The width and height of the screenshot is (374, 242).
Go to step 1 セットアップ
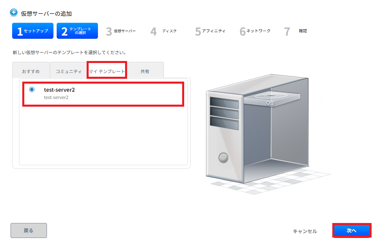(x=33, y=31)
